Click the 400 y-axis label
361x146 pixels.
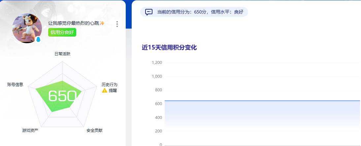tap(159, 117)
